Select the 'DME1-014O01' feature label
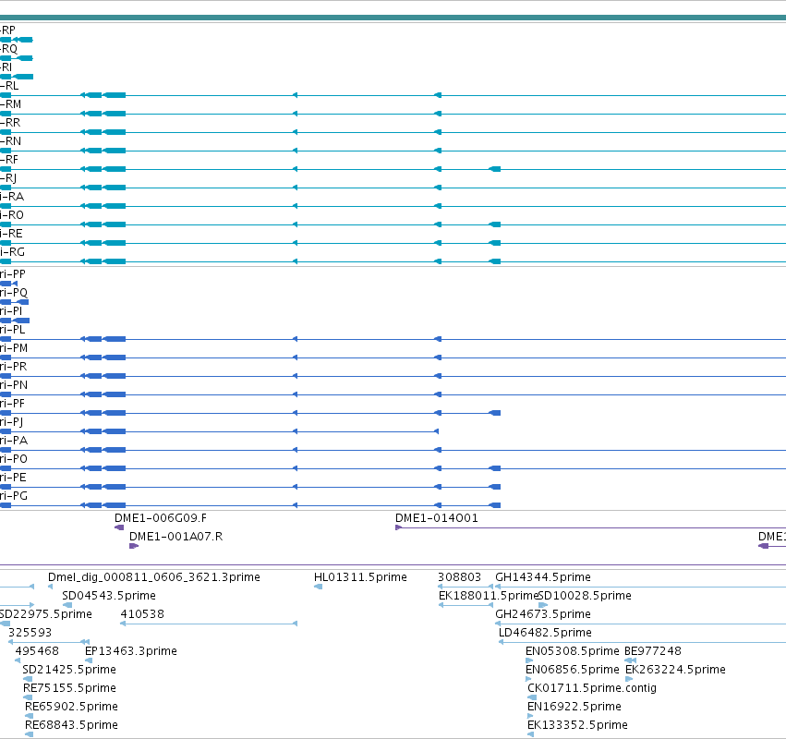The image size is (786, 739). pos(437,518)
